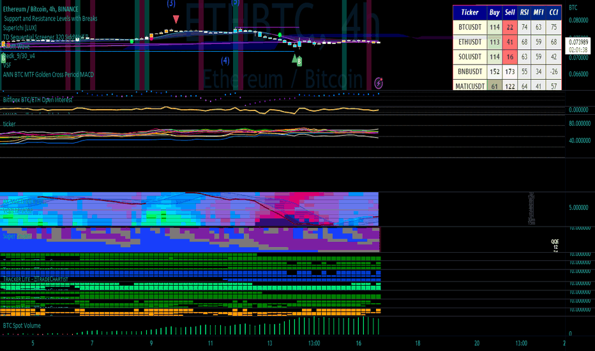Click the BNBUSDT ticker cell
595x351 pixels.
point(470,71)
